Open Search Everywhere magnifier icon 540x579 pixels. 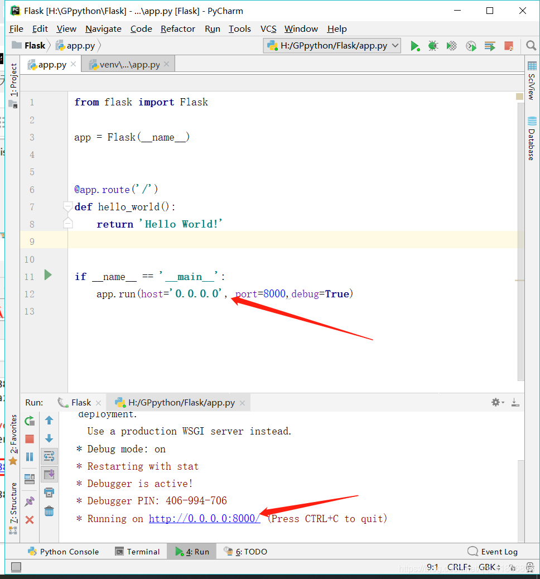coord(531,45)
